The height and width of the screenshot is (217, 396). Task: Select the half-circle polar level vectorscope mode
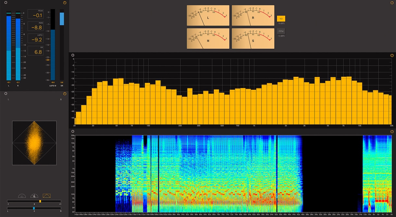(22, 196)
